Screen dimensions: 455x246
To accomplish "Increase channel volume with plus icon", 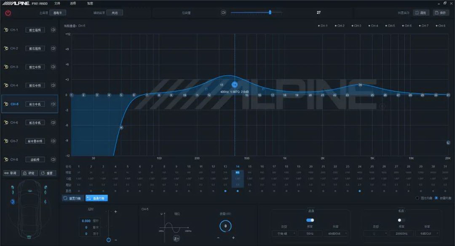I will click(233, 238).
